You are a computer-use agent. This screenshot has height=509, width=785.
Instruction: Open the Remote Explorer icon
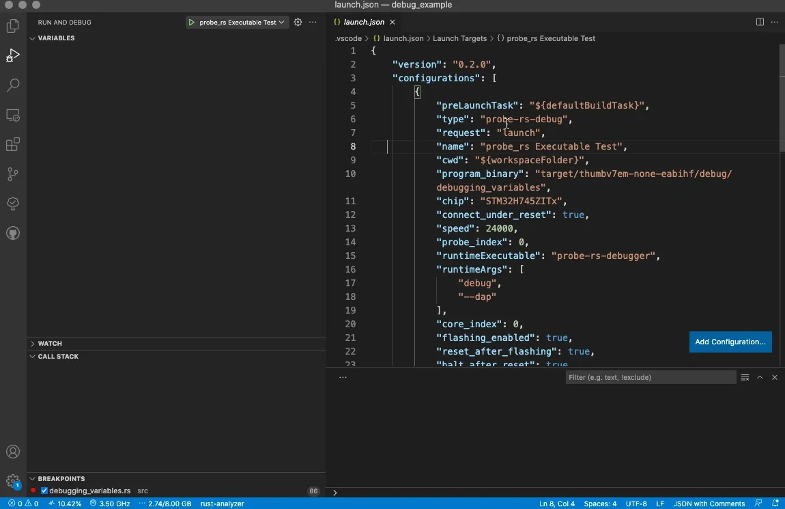point(13,115)
